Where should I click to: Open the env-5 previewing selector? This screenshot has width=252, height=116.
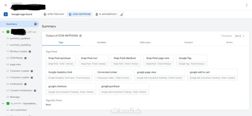coord(239,36)
